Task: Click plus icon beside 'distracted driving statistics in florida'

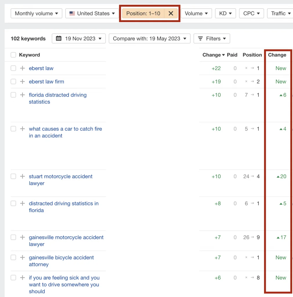Action: click(22, 203)
